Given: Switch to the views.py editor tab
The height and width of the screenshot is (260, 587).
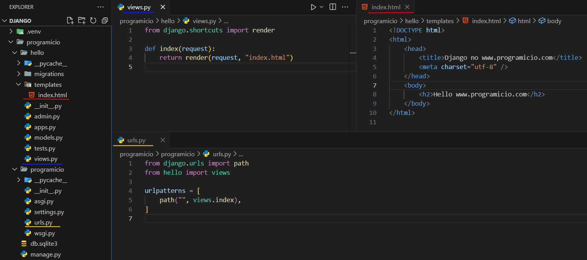Looking at the screenshot, I should coord(139,7).
